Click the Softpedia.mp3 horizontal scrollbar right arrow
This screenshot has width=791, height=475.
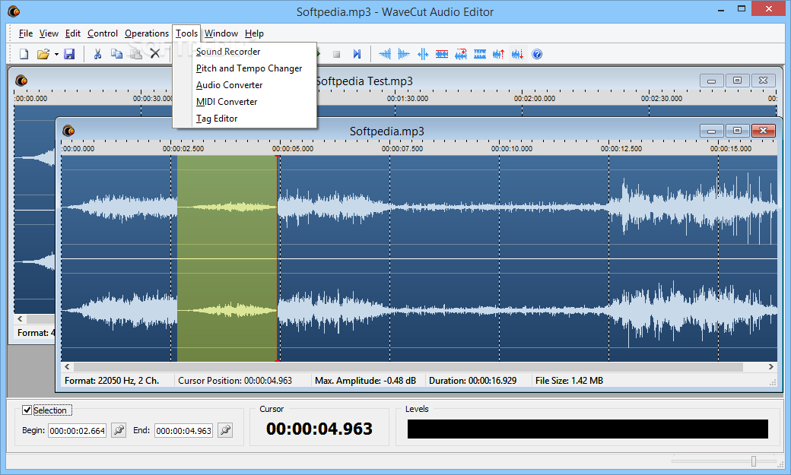(x=770, y=366)
